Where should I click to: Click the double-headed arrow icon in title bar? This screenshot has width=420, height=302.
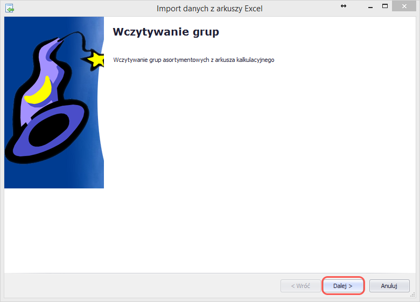point(344,6)
